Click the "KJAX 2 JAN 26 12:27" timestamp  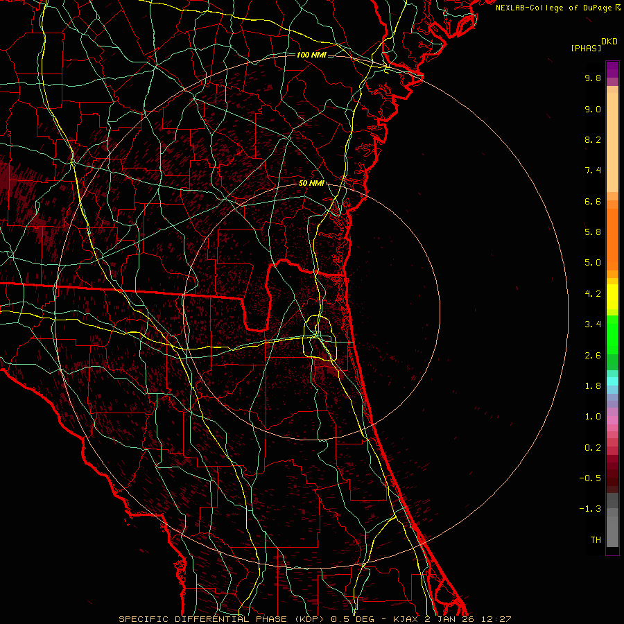(452, 619)
